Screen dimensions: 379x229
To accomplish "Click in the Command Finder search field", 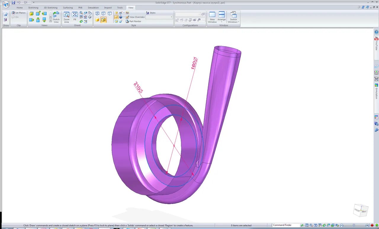I will [286, 225].
